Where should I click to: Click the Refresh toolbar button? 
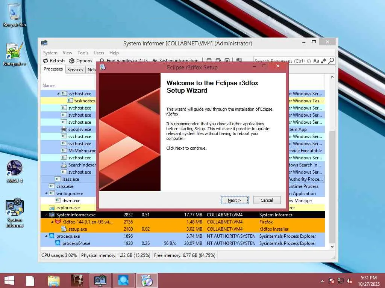[x=53, y=60]
